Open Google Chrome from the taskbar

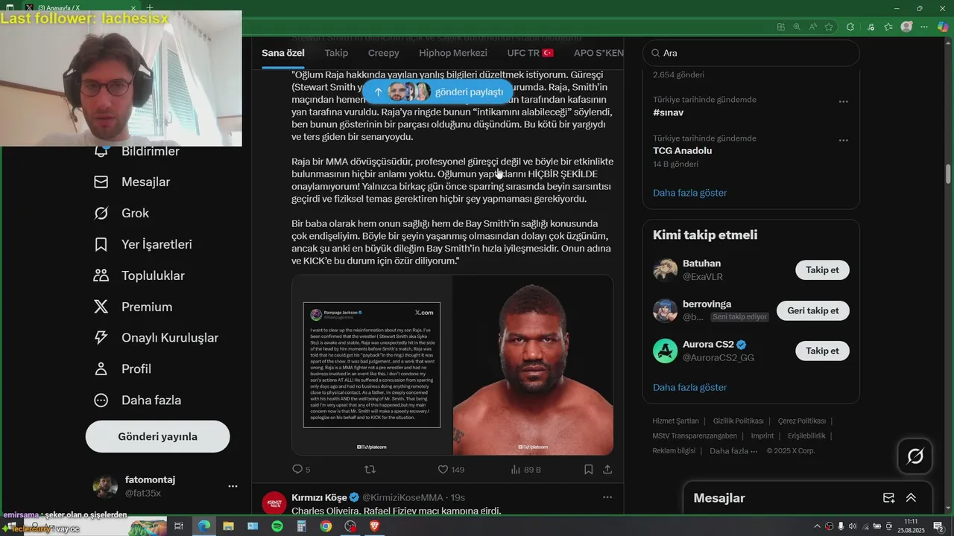tap(326, 526)
